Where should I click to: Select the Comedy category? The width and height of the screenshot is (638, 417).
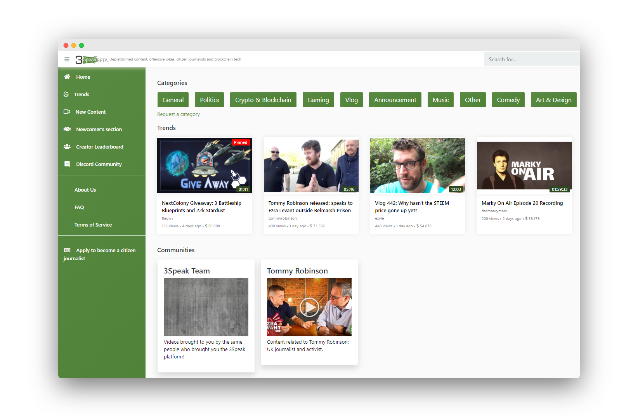(x=508, y=100)
